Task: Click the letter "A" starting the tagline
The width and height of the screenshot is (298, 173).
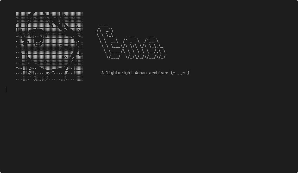Action: click(103, 73)
